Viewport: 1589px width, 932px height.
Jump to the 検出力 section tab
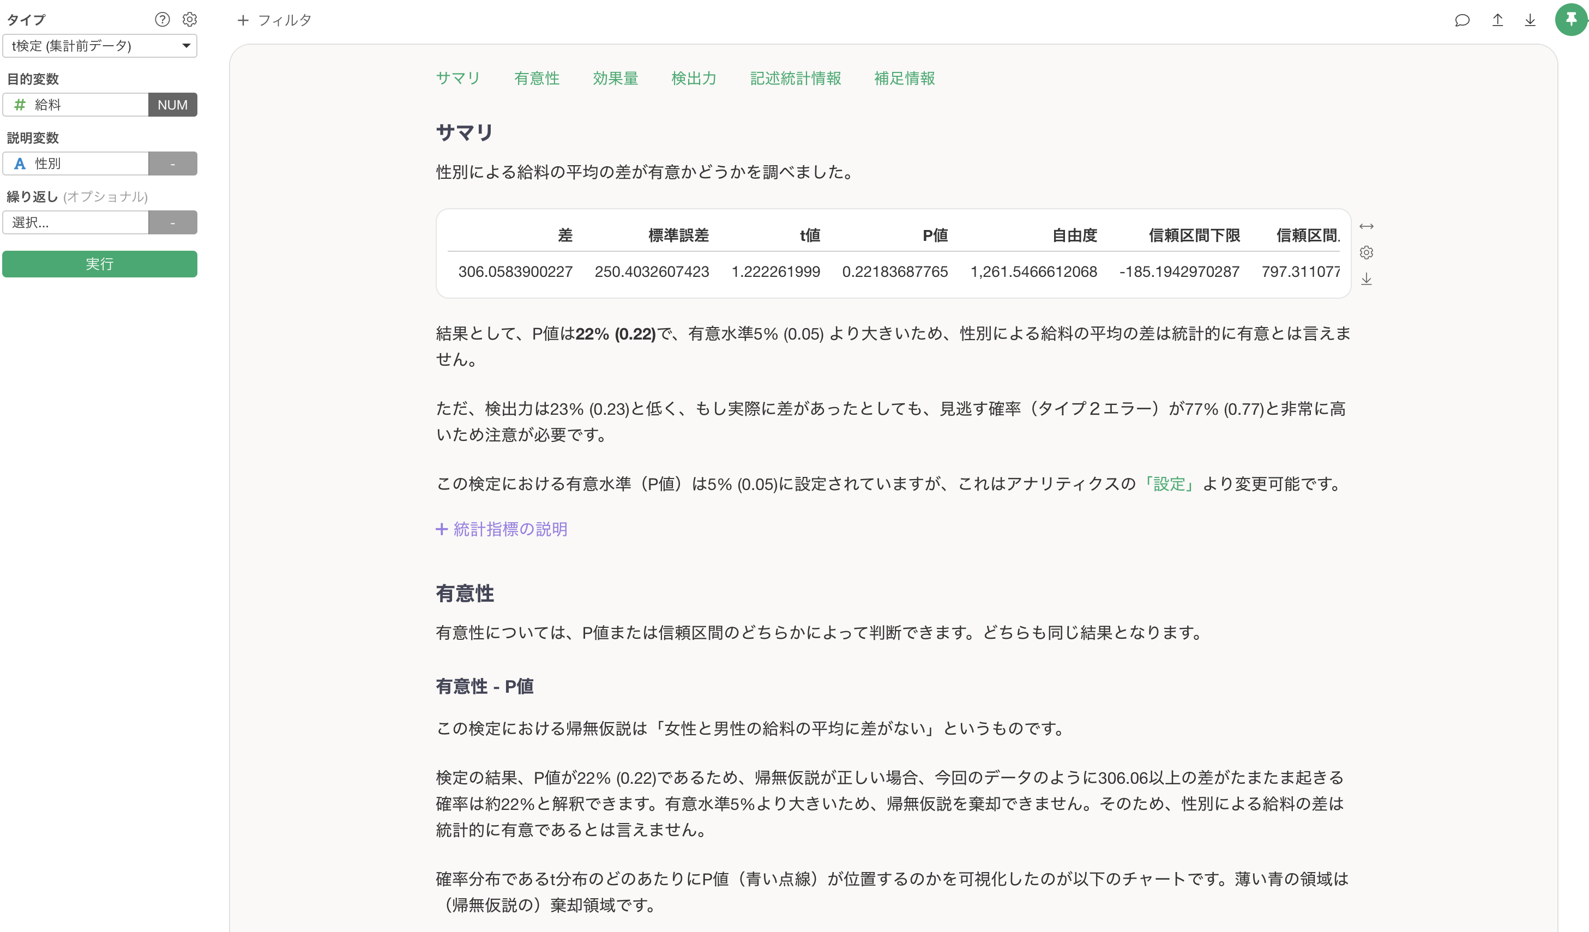point(694,78)
